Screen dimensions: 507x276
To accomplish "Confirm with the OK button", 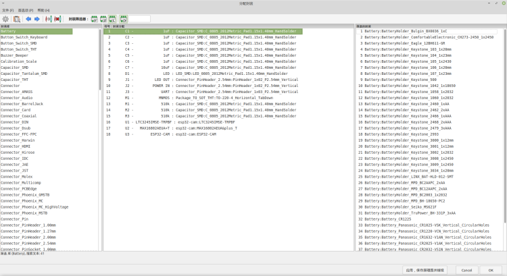I will point(491,270).
